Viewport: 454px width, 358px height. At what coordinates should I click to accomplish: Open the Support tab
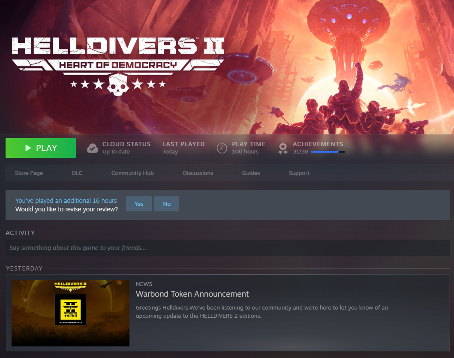pos(299,173)
